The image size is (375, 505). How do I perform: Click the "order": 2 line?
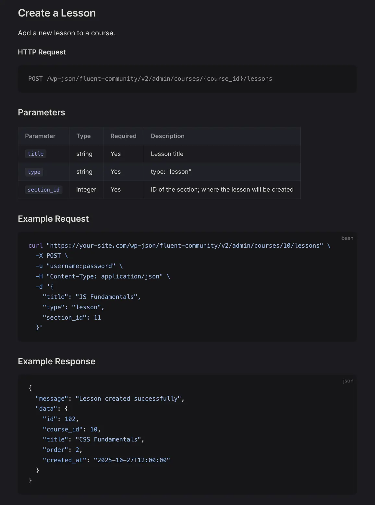pyautogui.click(x=63, y=450)
